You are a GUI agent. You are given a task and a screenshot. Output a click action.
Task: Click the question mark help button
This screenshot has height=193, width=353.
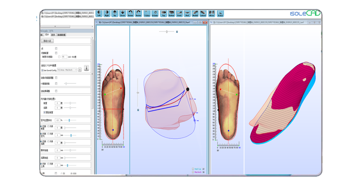80,70
